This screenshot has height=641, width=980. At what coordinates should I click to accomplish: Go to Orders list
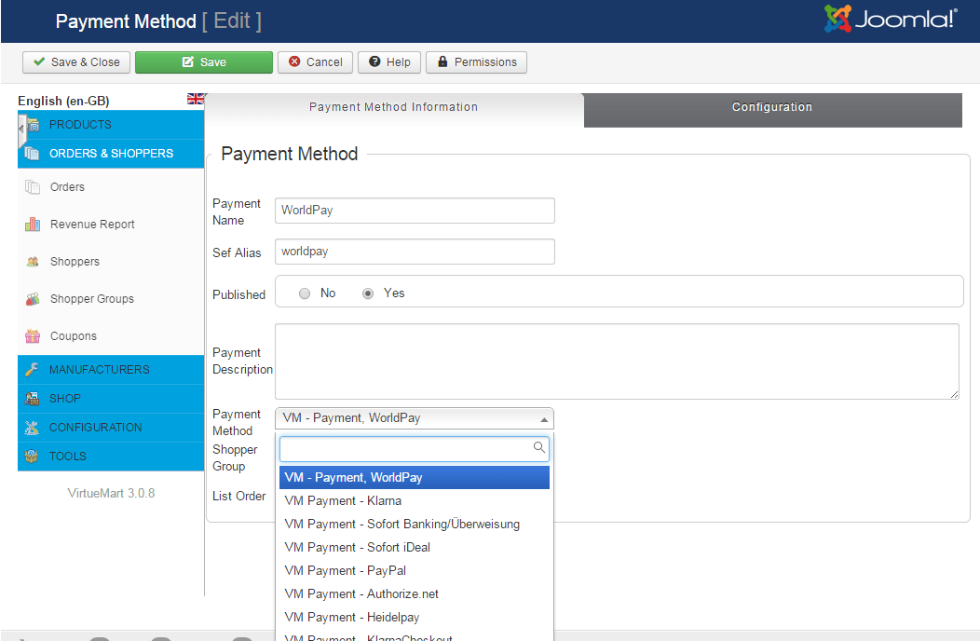[67, 187]
